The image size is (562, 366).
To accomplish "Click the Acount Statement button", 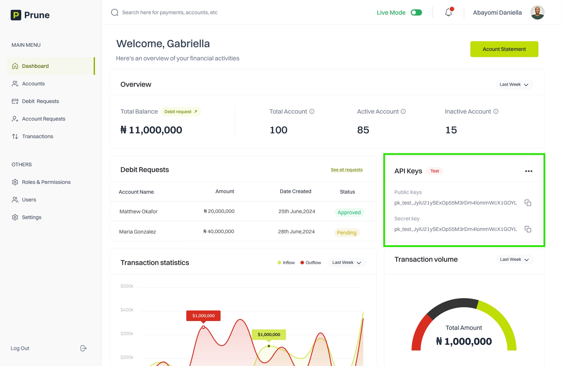I will pos(504,49).
